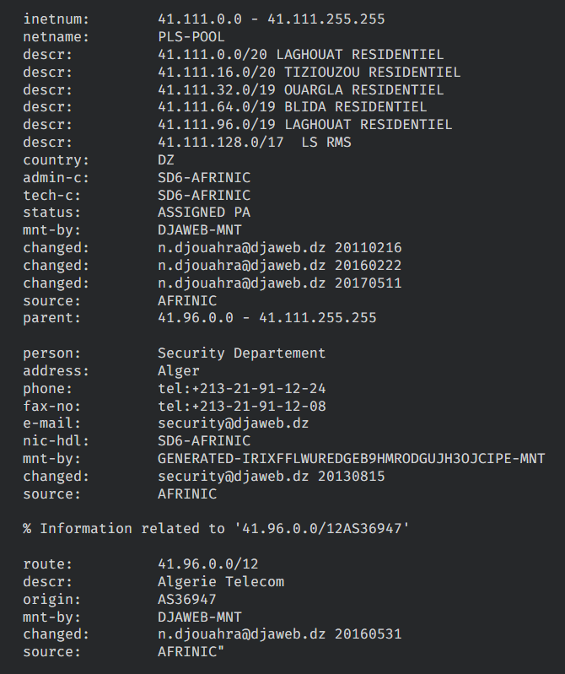Click the OUARGLA RESIDENTIEL descr line
565x674 pixels.
click(300, 89)
